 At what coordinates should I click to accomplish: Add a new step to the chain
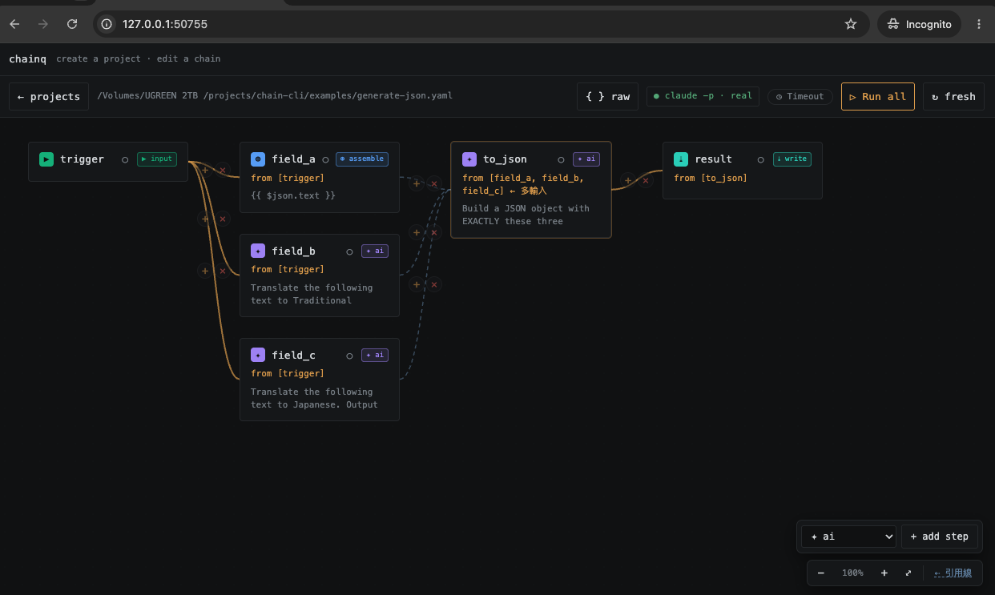pyautogui.click(x=940, y=537)
